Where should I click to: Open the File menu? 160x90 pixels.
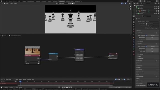4,1
